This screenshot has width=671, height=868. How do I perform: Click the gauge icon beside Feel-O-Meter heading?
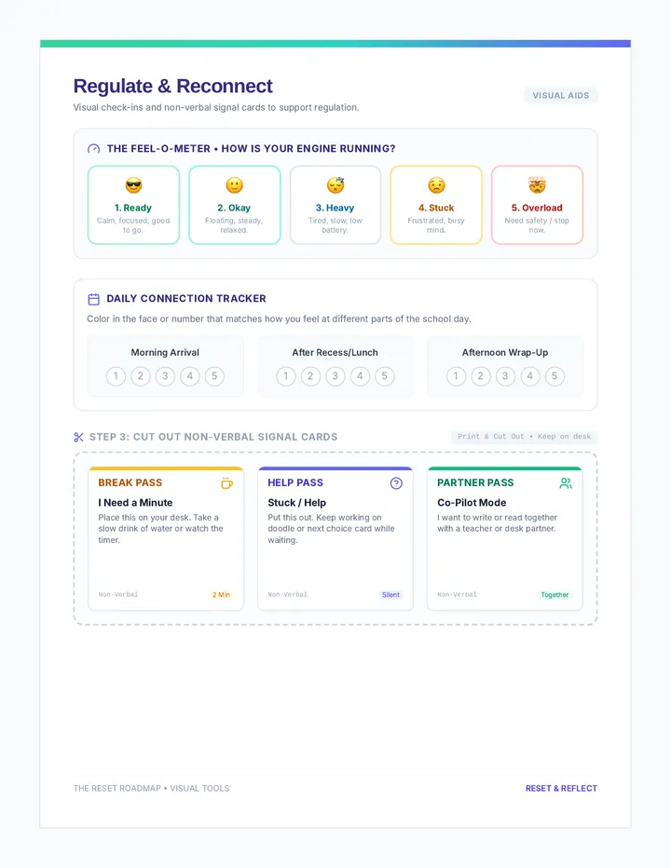(x=93, y=149)
